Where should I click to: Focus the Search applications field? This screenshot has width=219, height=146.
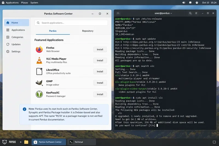click(71, 23)
